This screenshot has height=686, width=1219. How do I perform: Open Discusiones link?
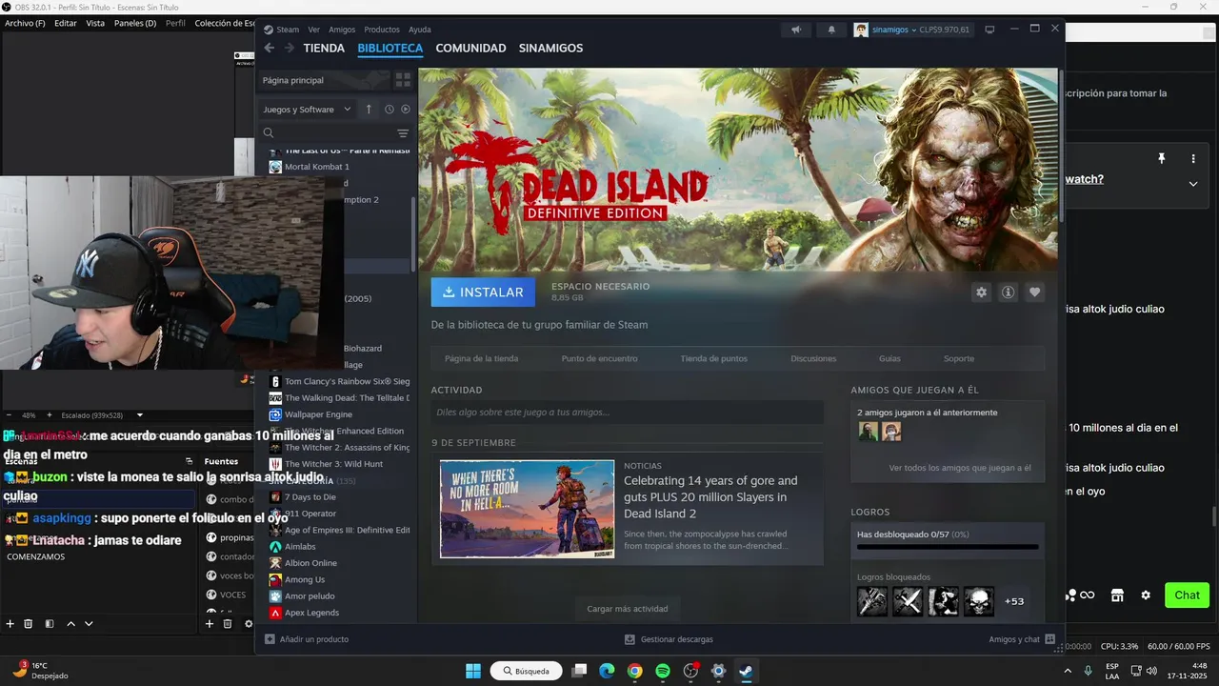813,358
